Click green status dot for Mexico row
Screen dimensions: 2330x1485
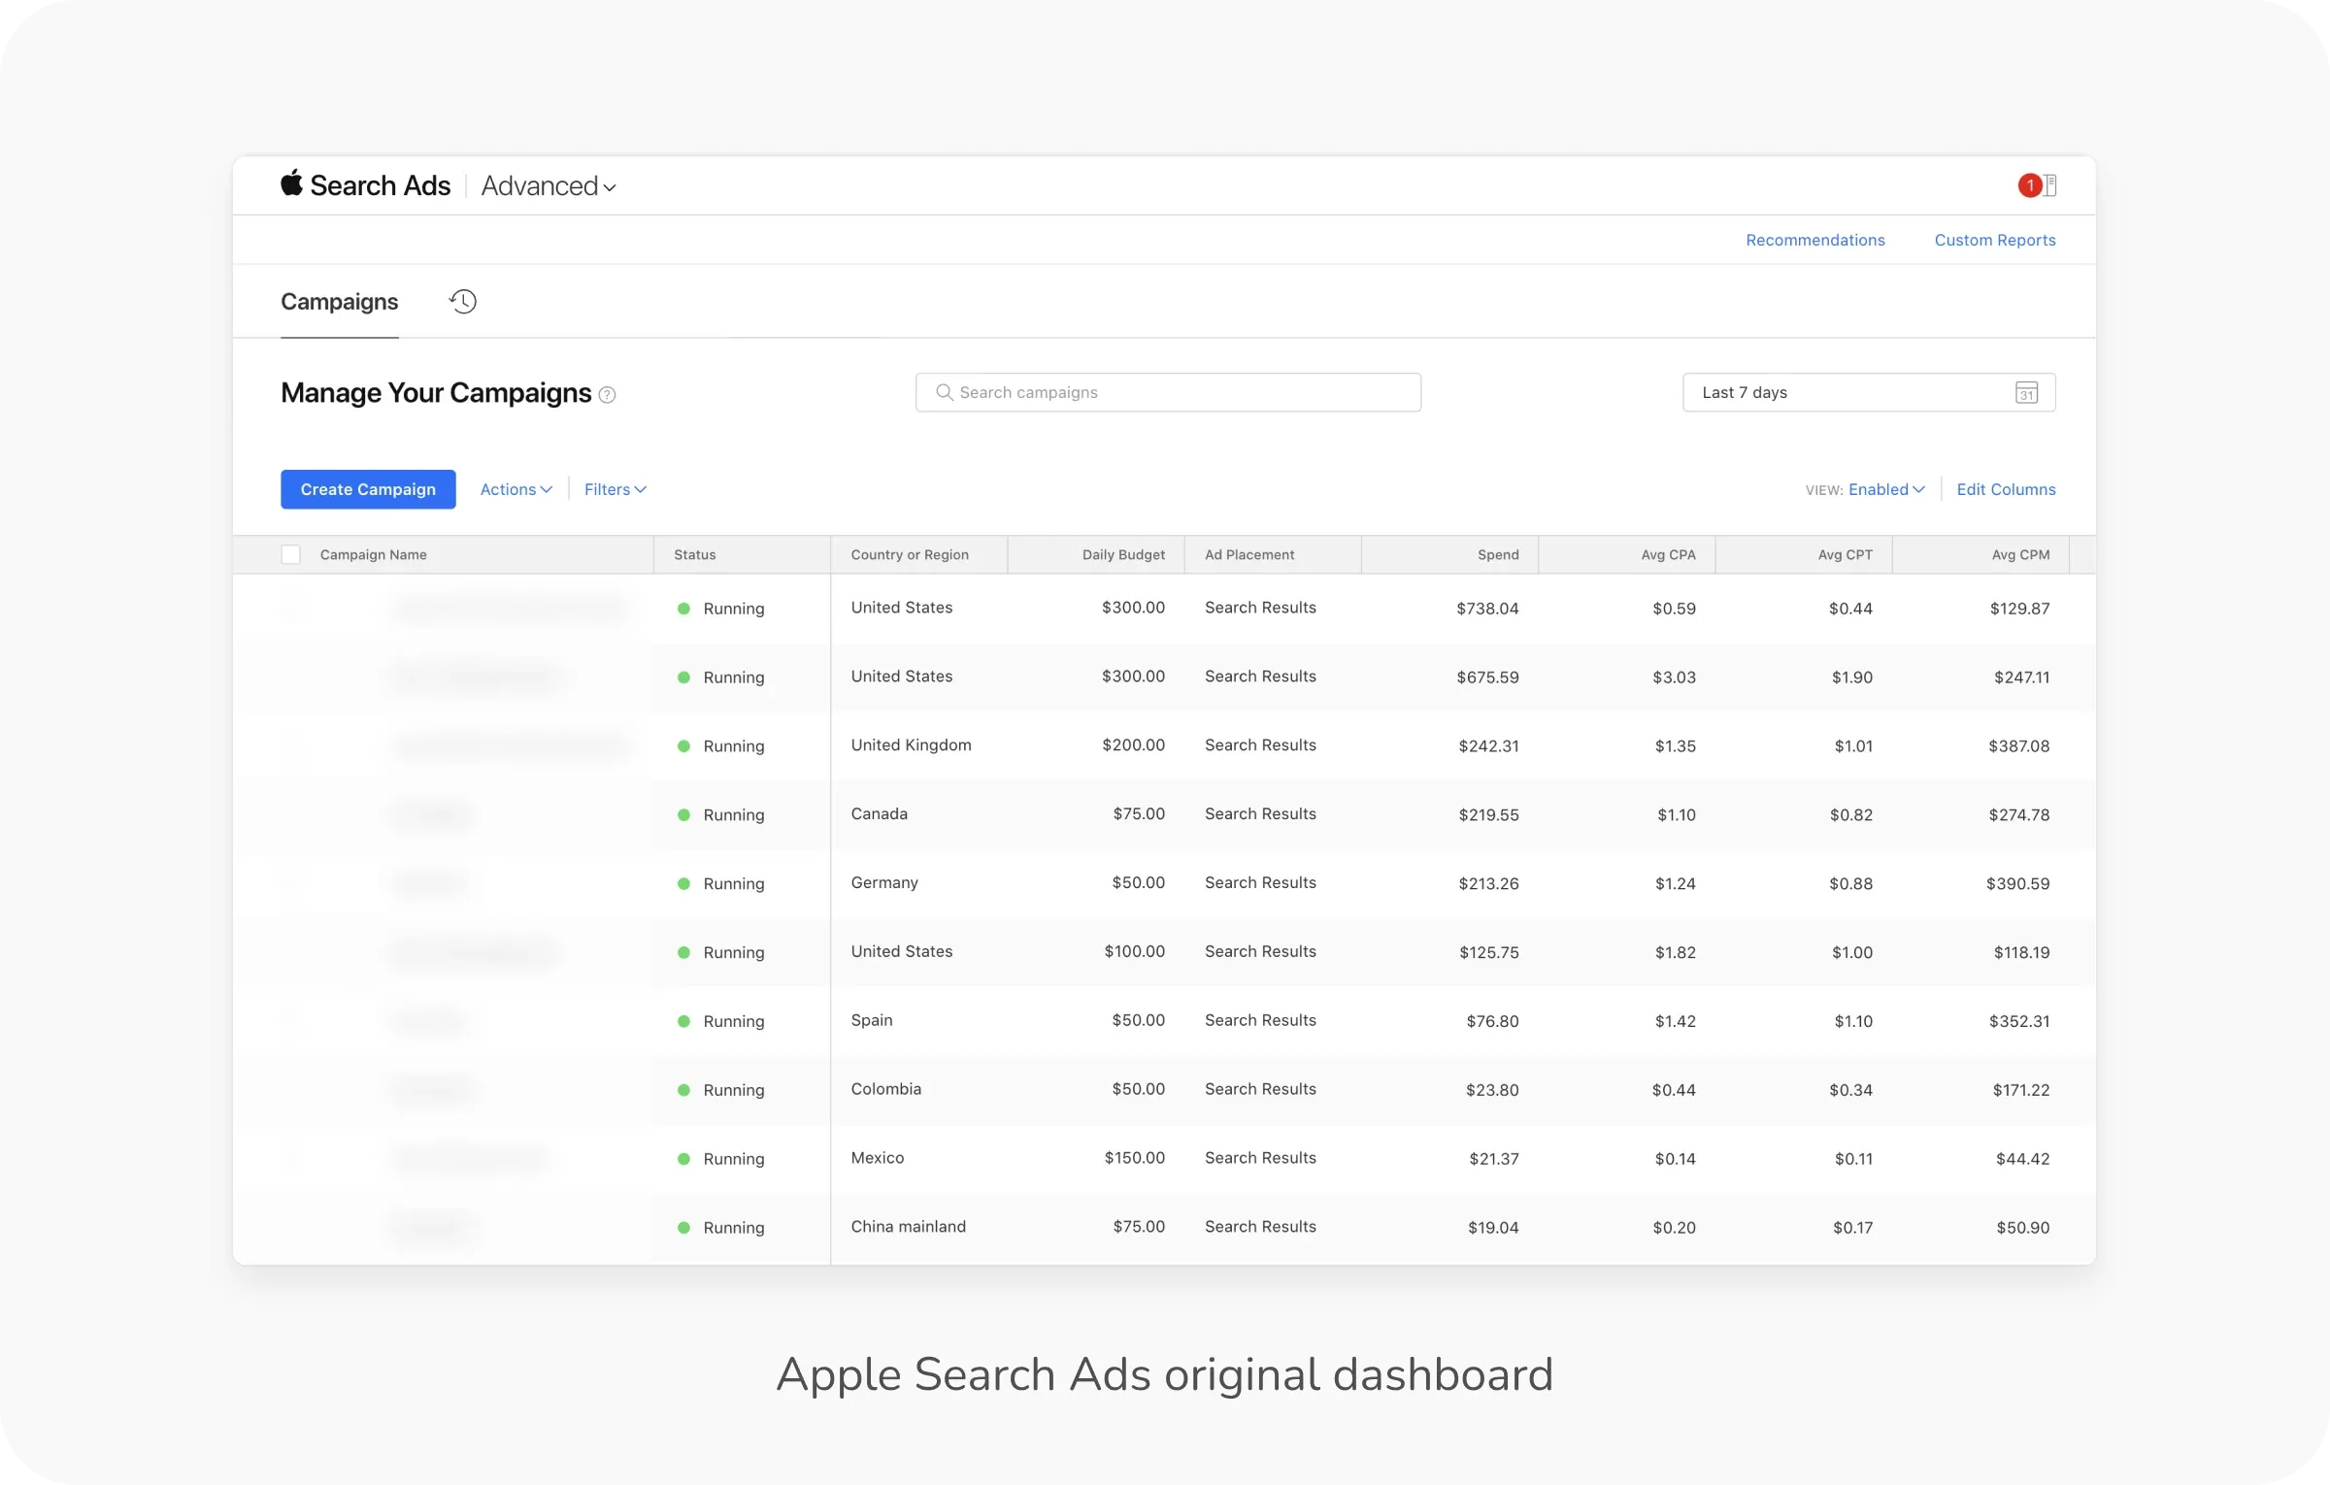(683, 1159)
